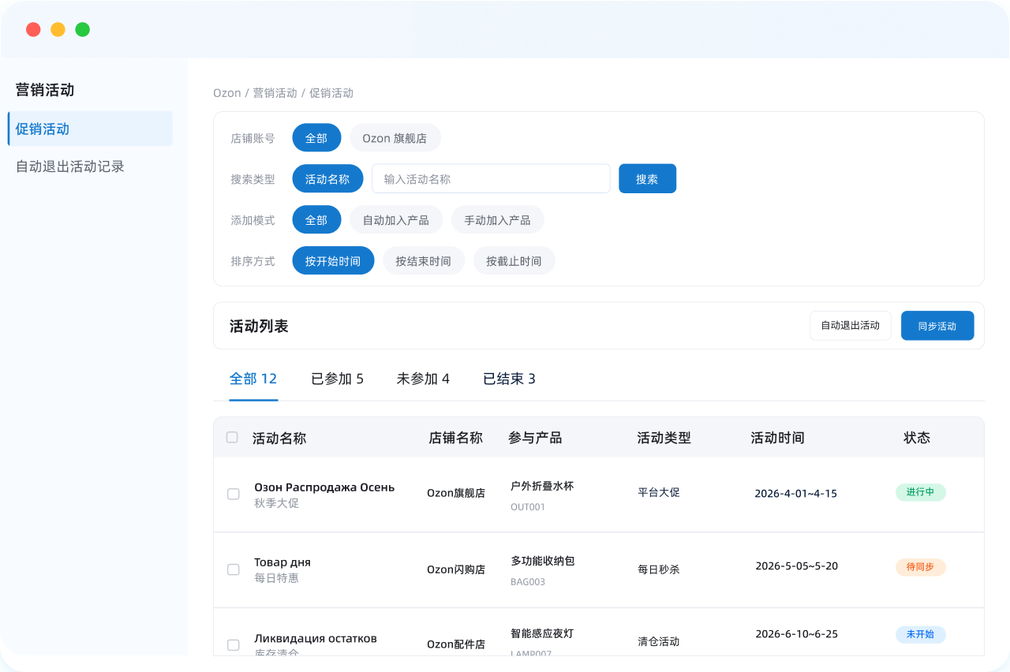
Task: Tick checkbox for Озон Распродажа Осень row
Action: pyautogui.click(x=234, y=494)
